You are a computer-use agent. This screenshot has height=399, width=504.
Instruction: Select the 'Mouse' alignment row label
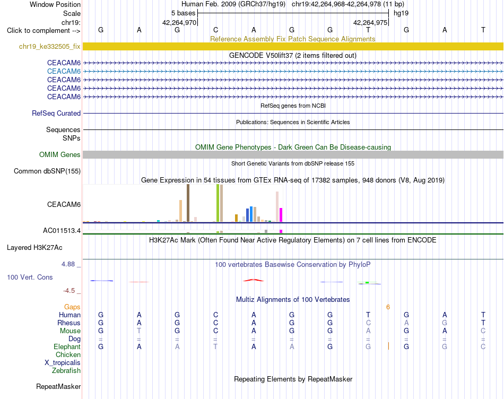point(70,331)
